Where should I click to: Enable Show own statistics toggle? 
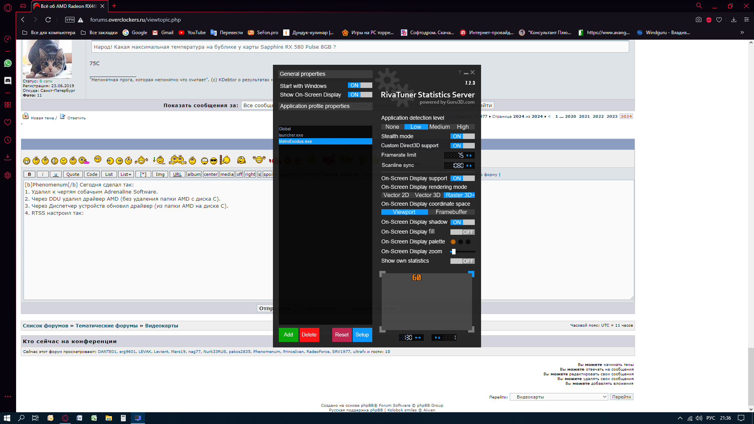coord(462,261)
